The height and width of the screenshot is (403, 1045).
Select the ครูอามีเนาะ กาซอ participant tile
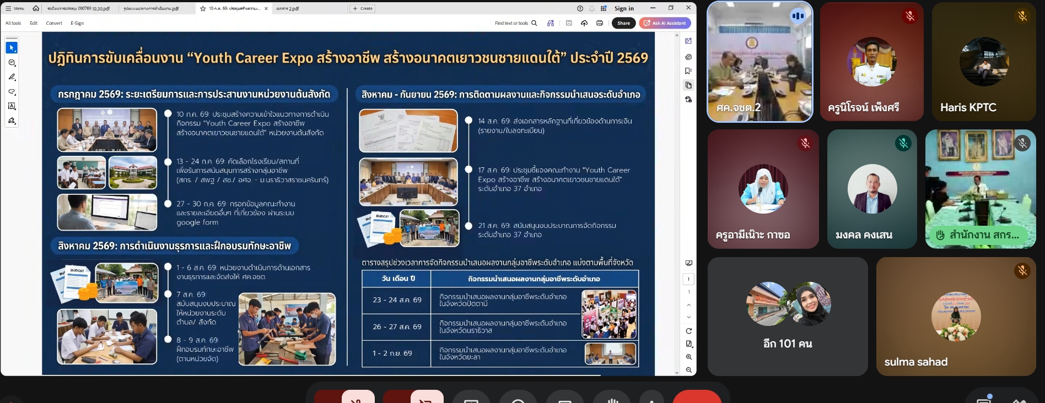click(x=763, y=189)
